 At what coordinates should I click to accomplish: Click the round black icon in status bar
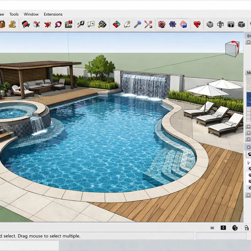235,228
